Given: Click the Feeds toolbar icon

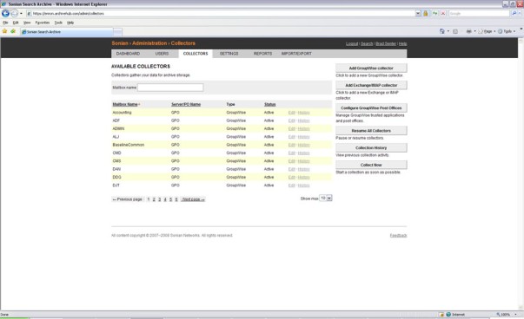Looking at the screenshot, I should click(455, 31).
